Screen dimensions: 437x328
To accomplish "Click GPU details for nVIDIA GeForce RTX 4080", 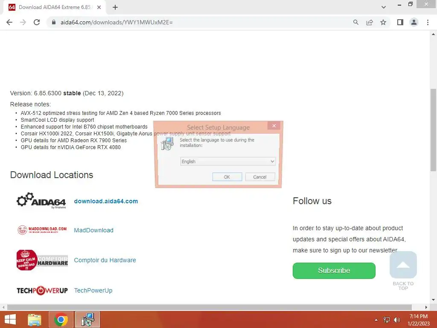I will [x=70, y=147].
